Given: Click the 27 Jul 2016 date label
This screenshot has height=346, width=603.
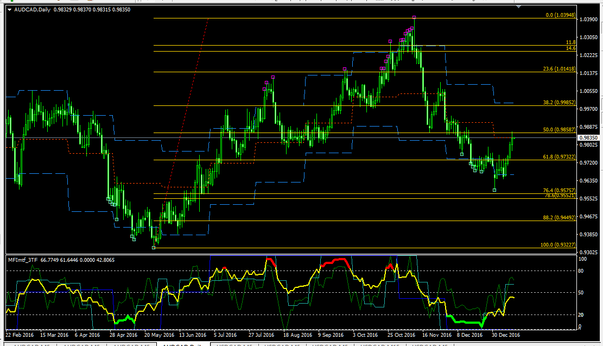Looking at the screenshot, I should (262, 335).
